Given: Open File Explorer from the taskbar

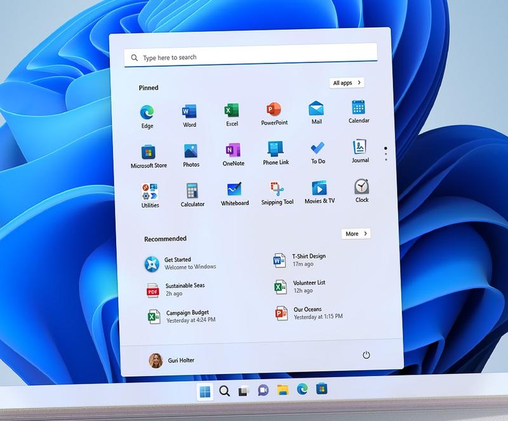Looking at the screenshot, I should pos(283,389).
